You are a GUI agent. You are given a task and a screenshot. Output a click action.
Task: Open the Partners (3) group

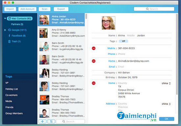tap(17, 24)
